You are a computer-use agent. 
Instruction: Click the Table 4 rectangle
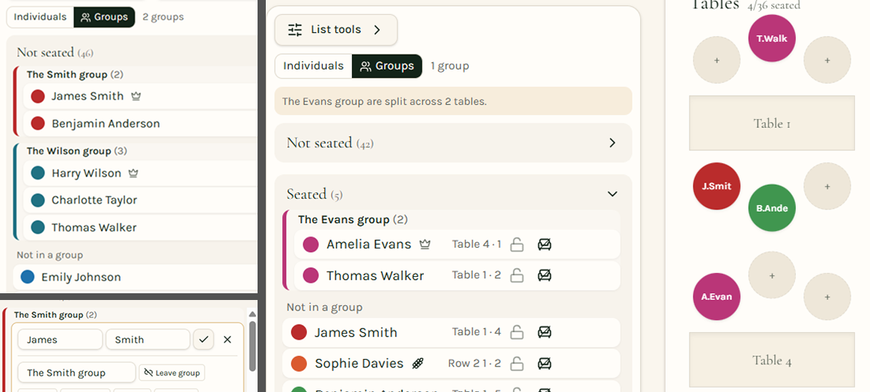click(772, 360)
